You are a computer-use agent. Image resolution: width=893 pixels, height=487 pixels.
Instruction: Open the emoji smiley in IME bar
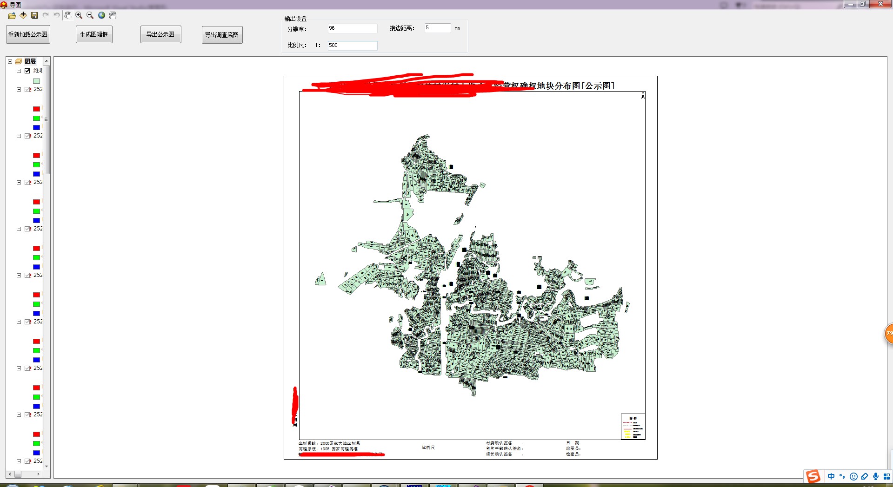853,476
